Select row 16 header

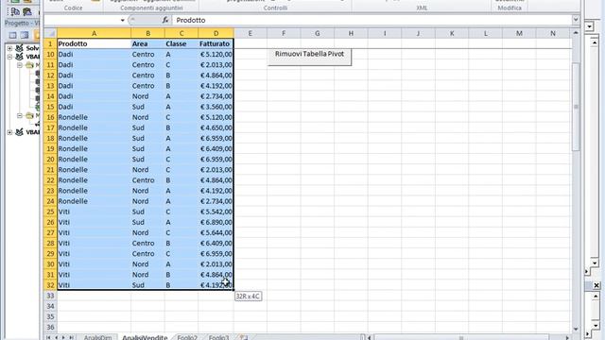(50, 117)
